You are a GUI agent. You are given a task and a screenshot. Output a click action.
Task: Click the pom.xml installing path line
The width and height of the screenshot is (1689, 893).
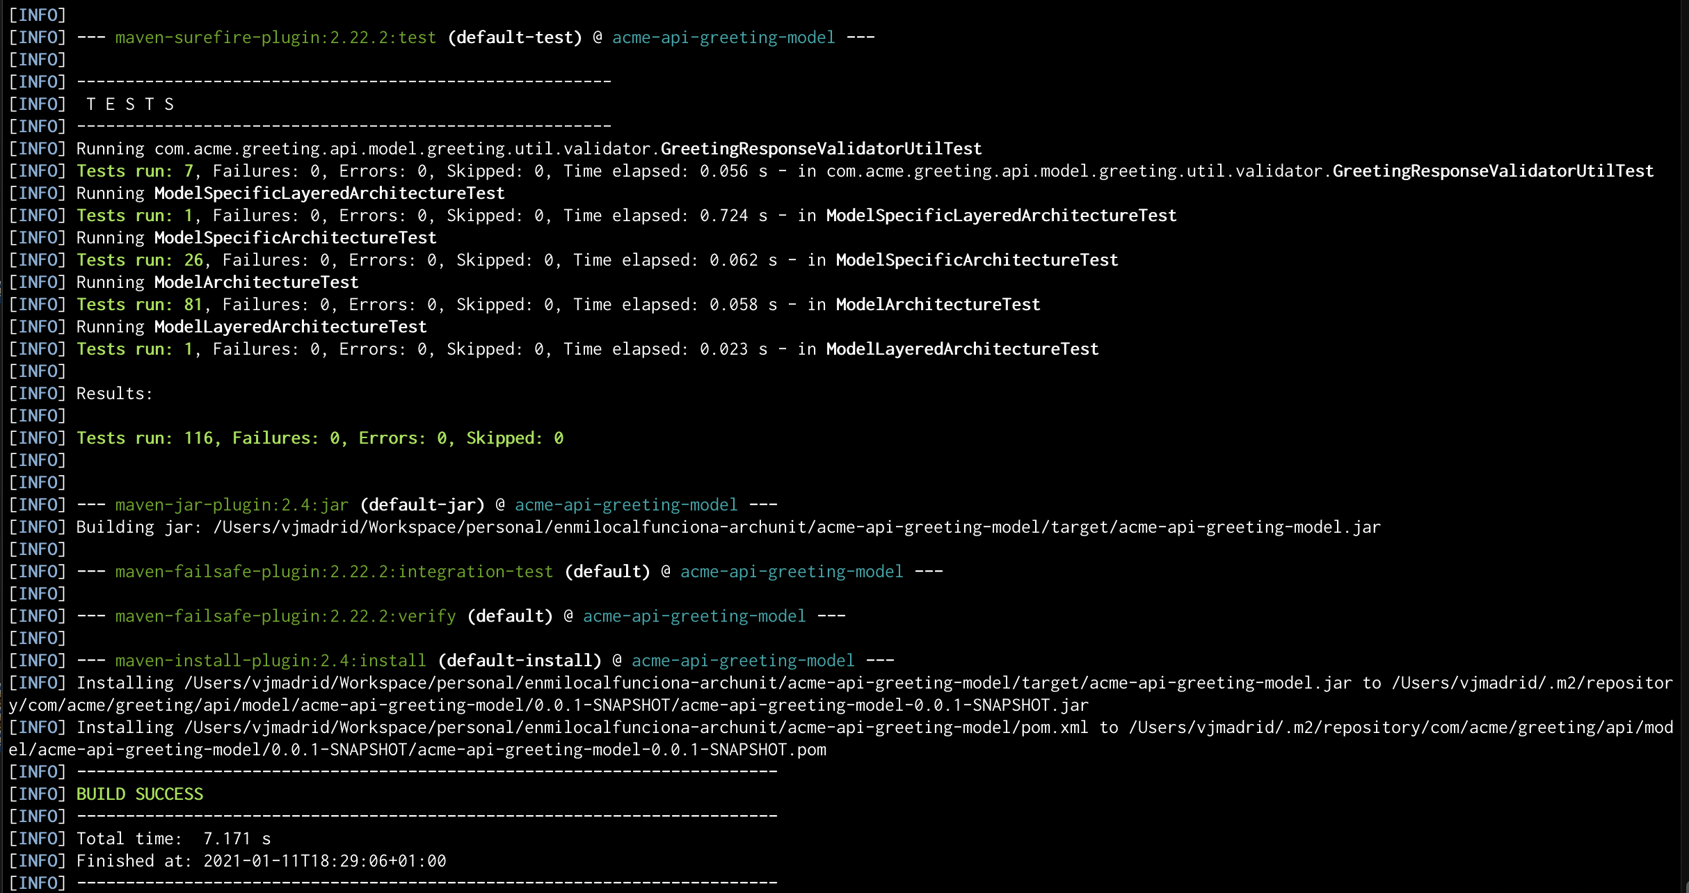click(x=841, y=738)
